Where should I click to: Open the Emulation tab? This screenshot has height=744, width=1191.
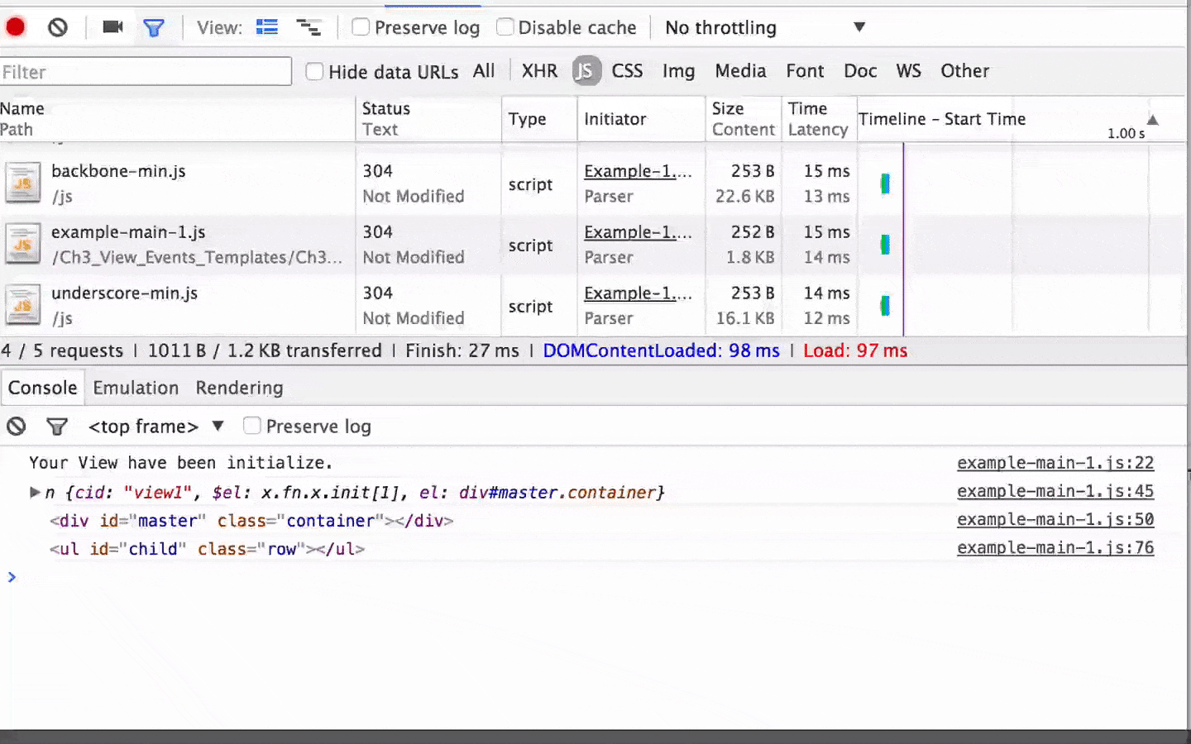136,388
